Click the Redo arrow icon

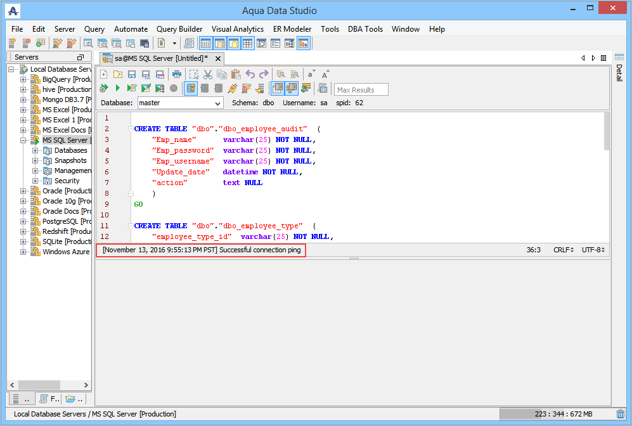[264, 74]
